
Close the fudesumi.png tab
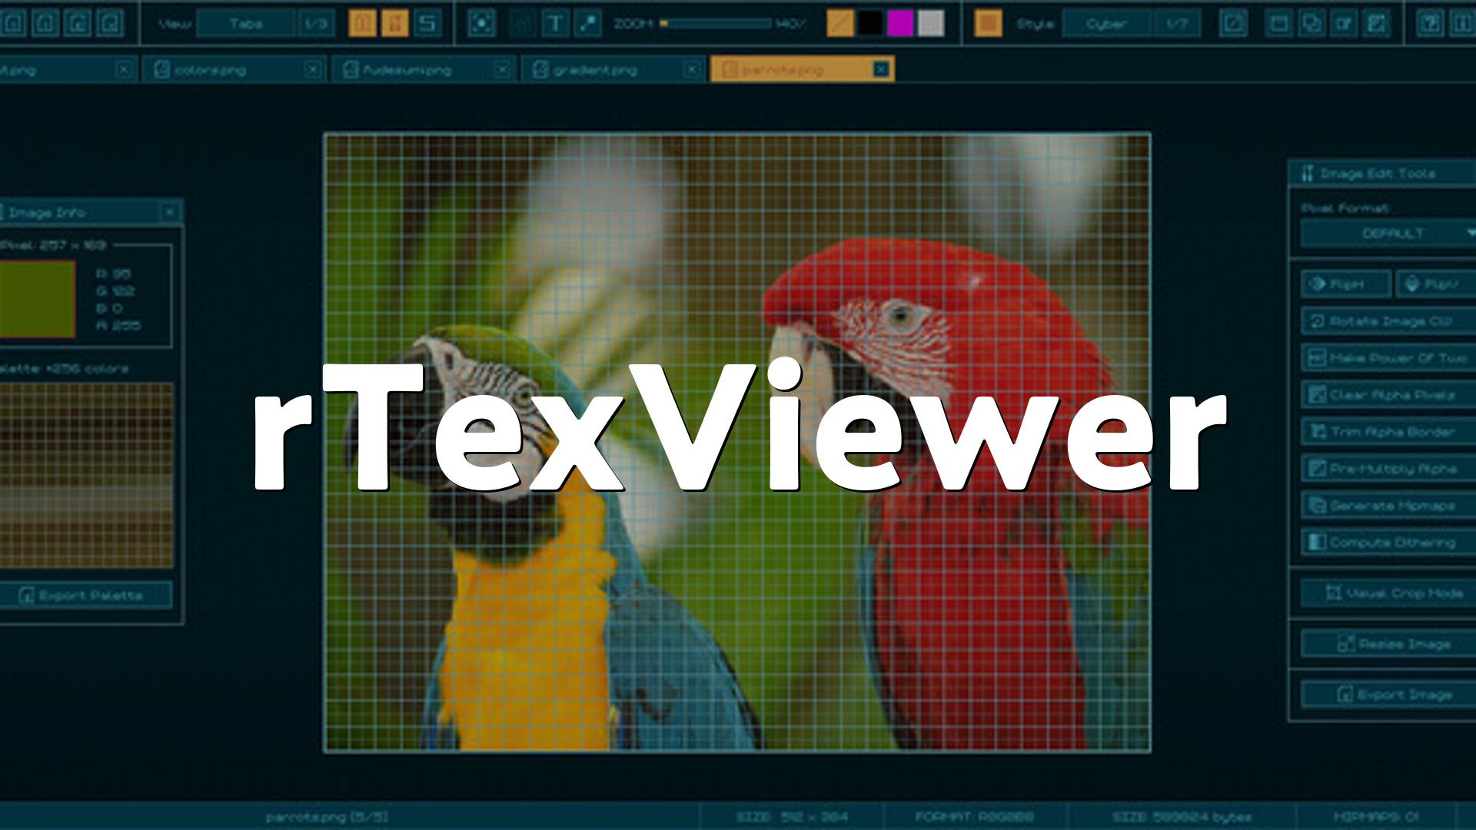[x=502, y=70]
